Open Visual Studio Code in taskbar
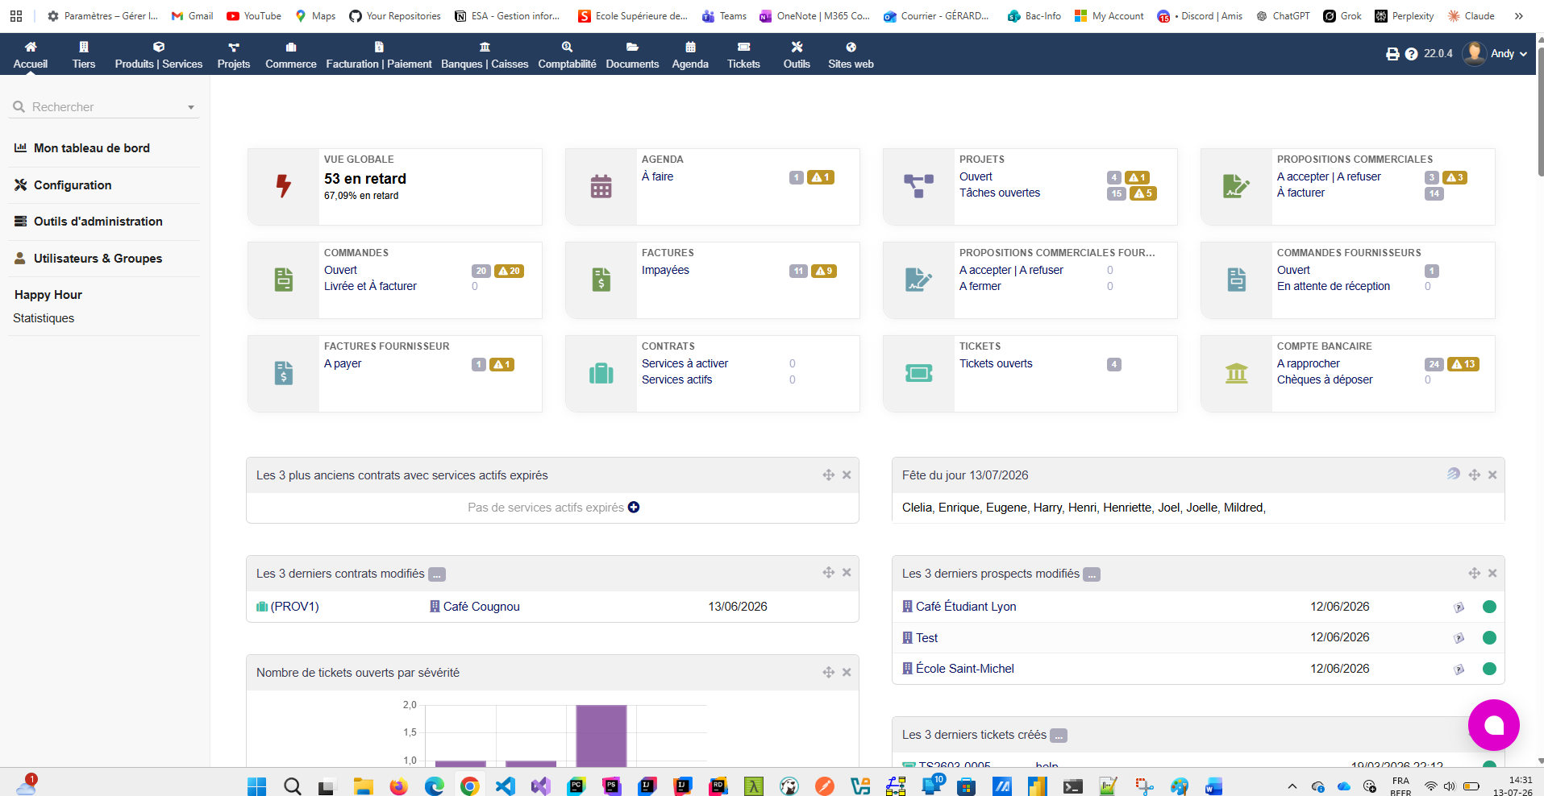Screen dimensions: 1544x796 (x=506, y=786)
